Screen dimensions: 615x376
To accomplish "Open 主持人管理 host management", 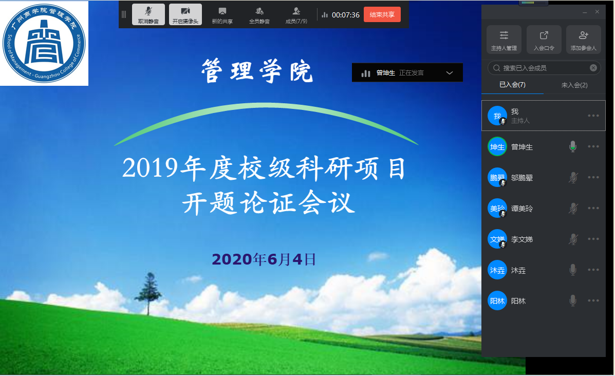I will coord(504,40).
